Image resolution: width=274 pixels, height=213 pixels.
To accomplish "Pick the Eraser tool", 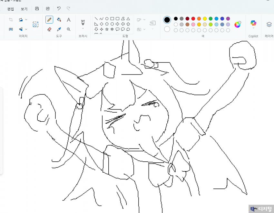I will [49, 29].
